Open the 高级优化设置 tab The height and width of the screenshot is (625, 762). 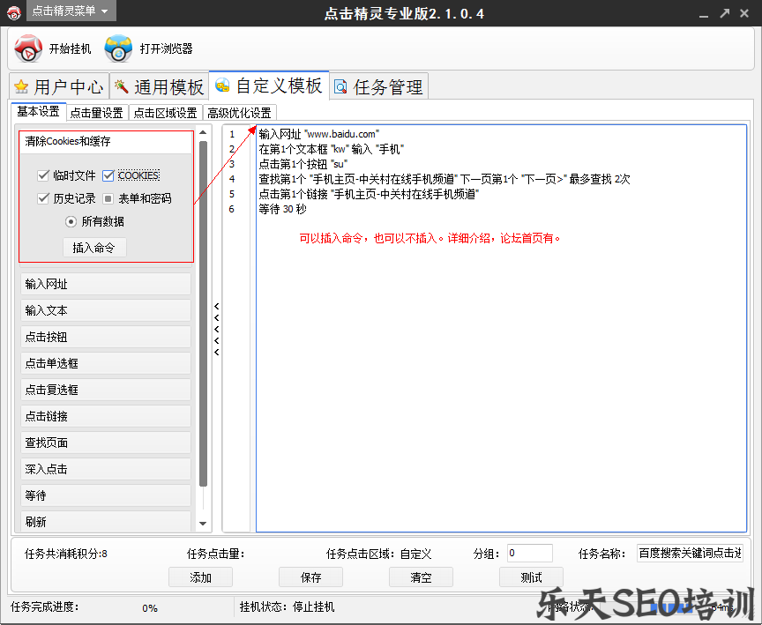240,113
